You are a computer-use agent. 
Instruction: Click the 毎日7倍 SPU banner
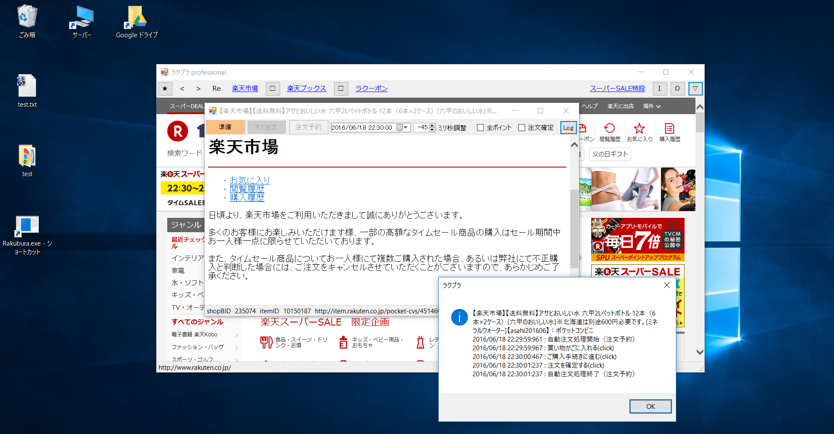638,240
